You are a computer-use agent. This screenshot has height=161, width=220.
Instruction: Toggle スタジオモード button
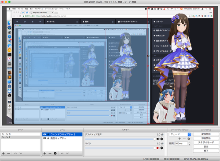(206, 142)
